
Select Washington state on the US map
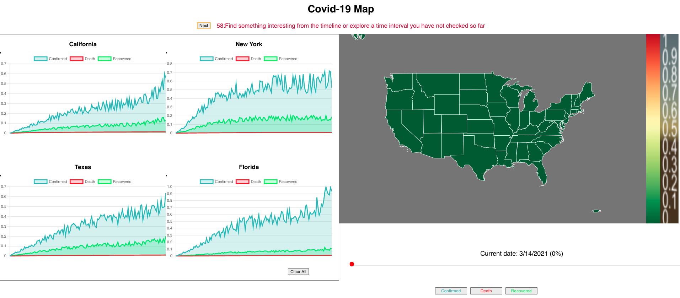(x=400, y=81)
